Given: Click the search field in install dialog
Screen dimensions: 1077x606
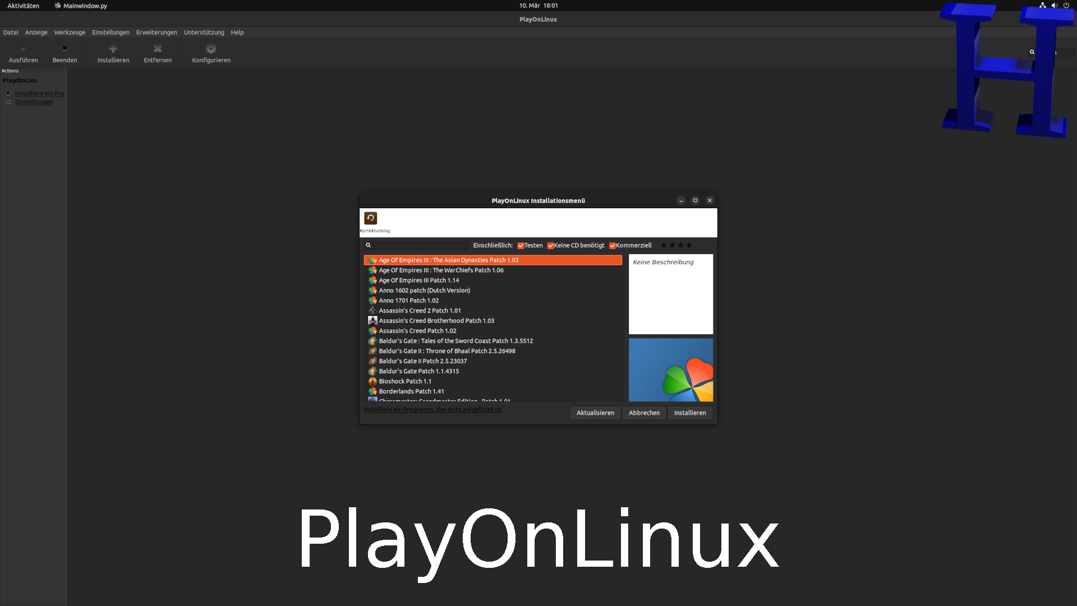Looking at the screenshot, I should coord(416,245).
